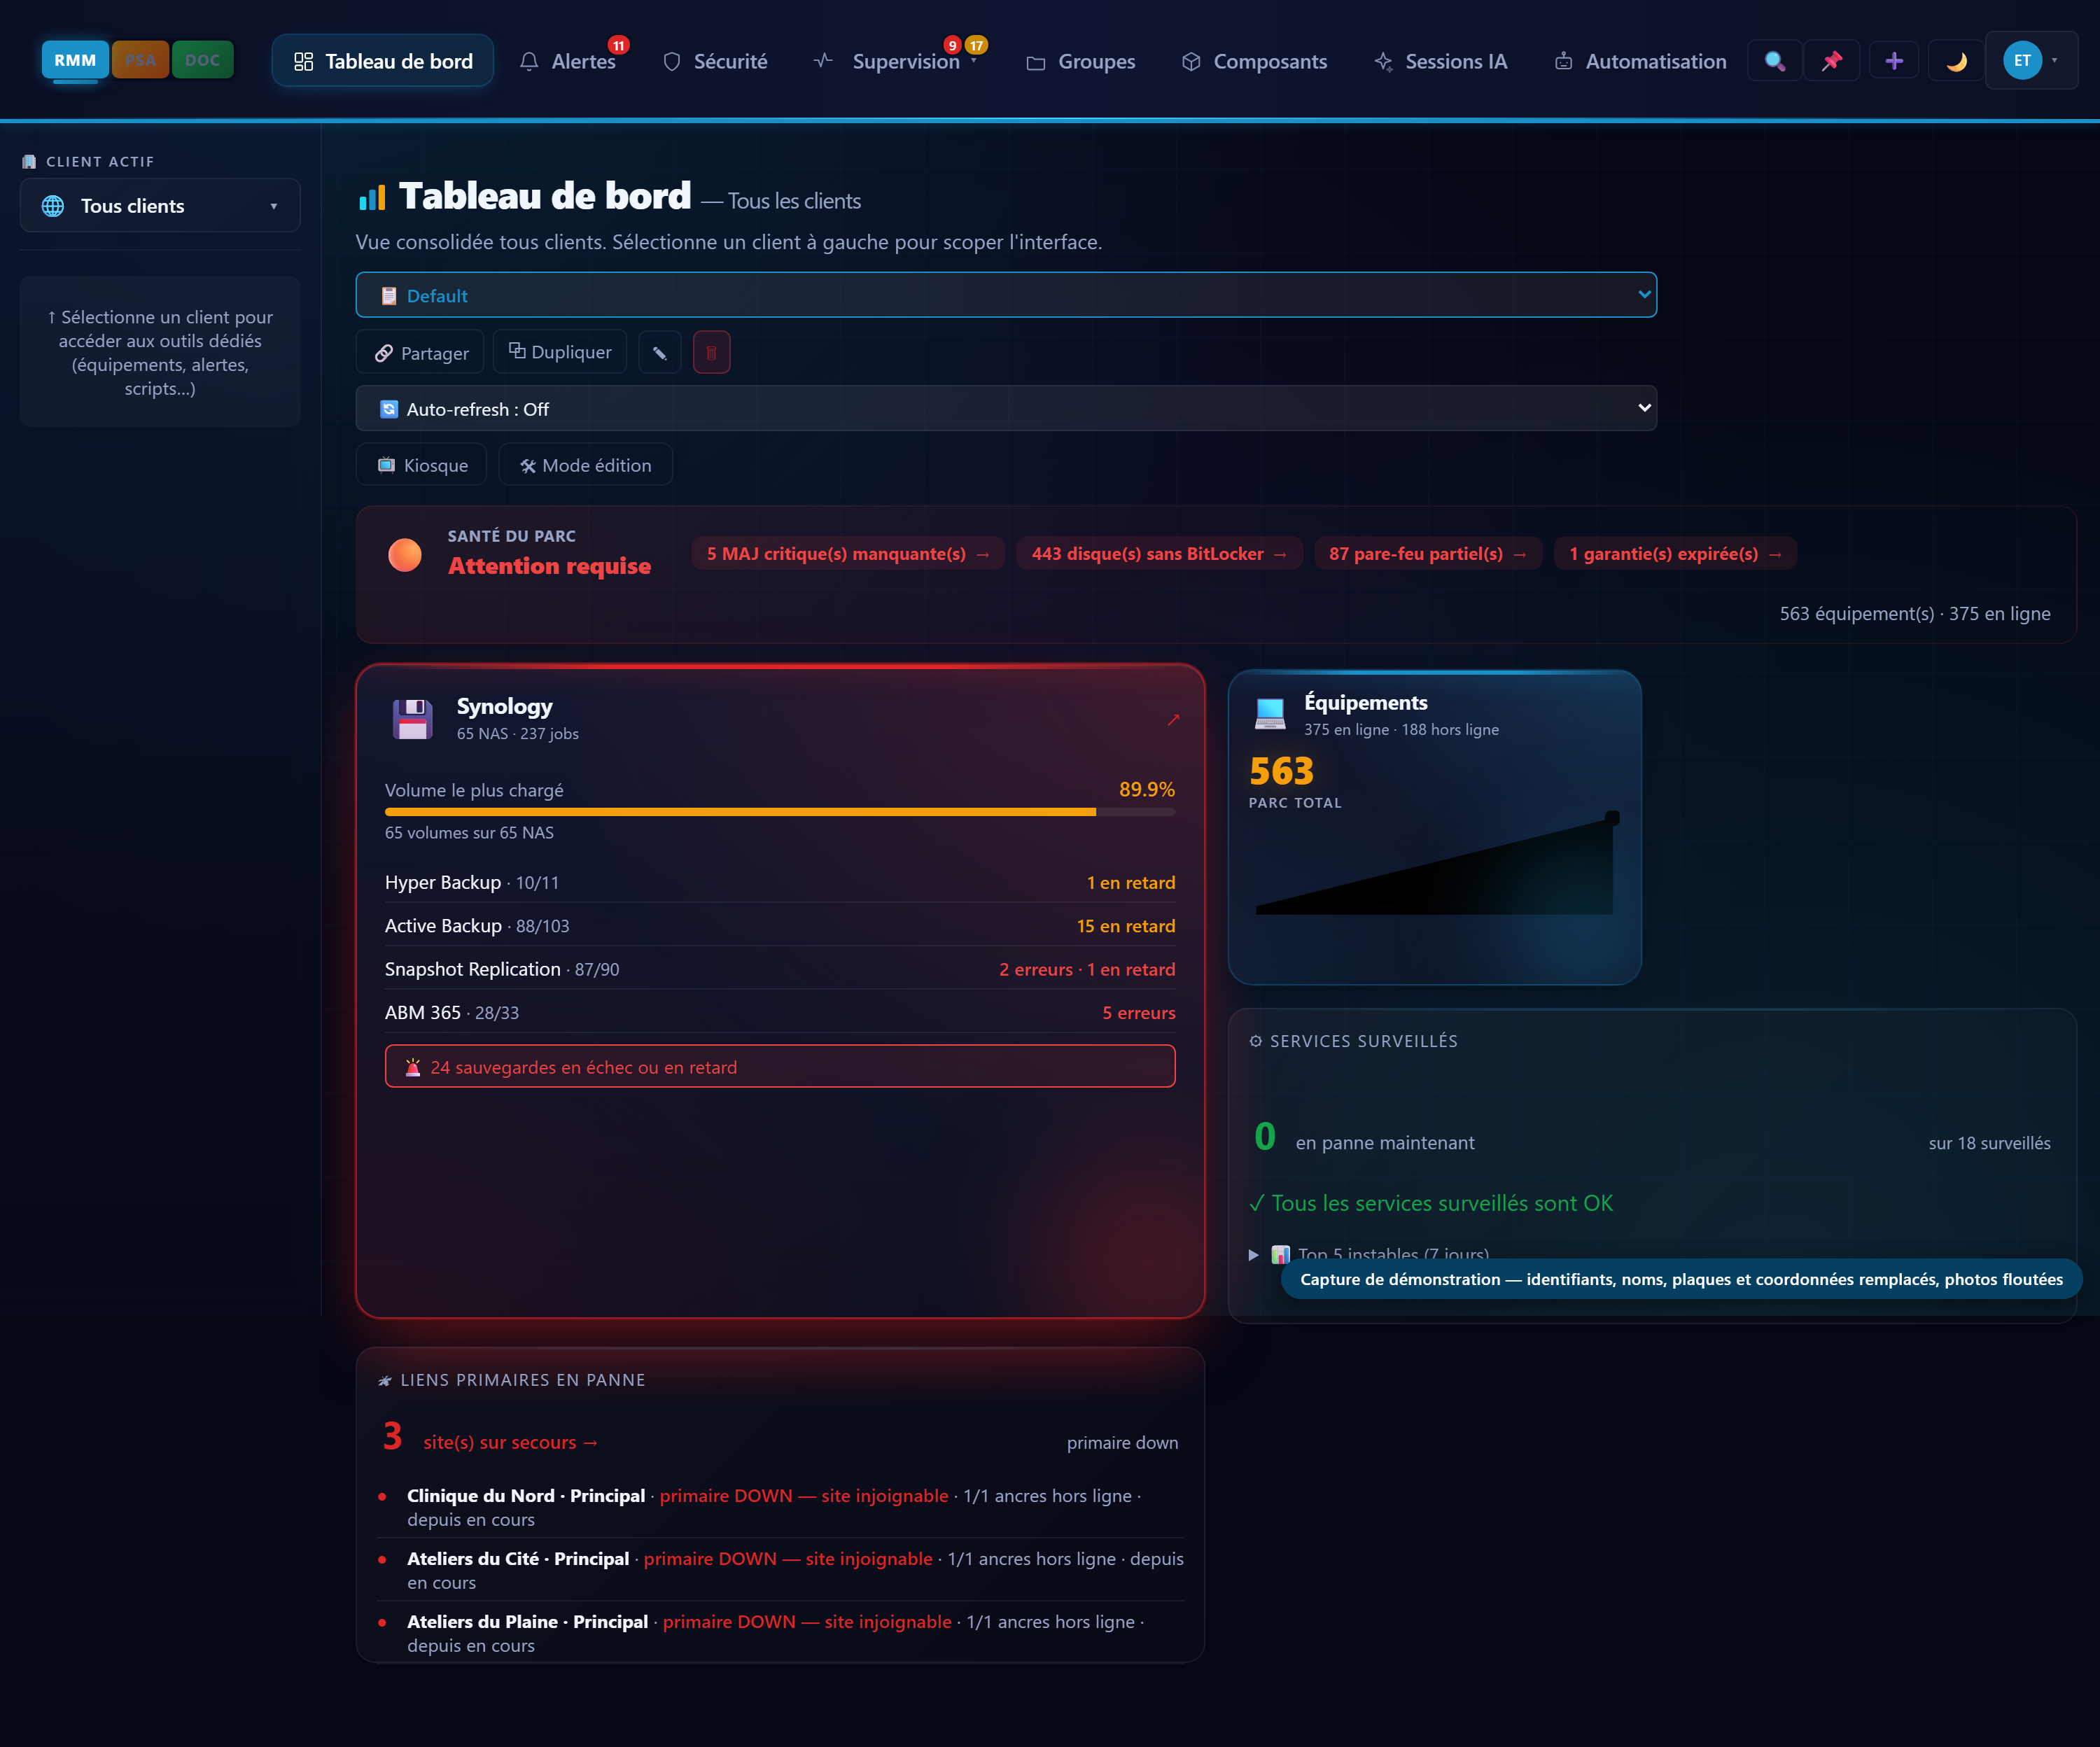Open the Sécurité section

click(716, 61)
